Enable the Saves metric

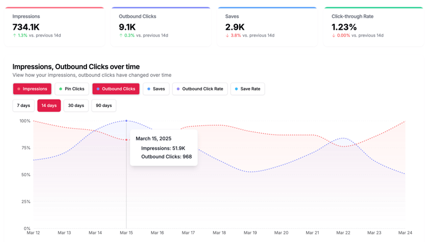click(156, 89)
